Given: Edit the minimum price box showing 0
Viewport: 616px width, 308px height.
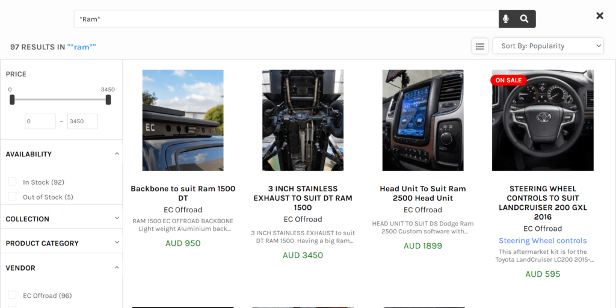Looking at the screenshot, I should tap(40, 122).
